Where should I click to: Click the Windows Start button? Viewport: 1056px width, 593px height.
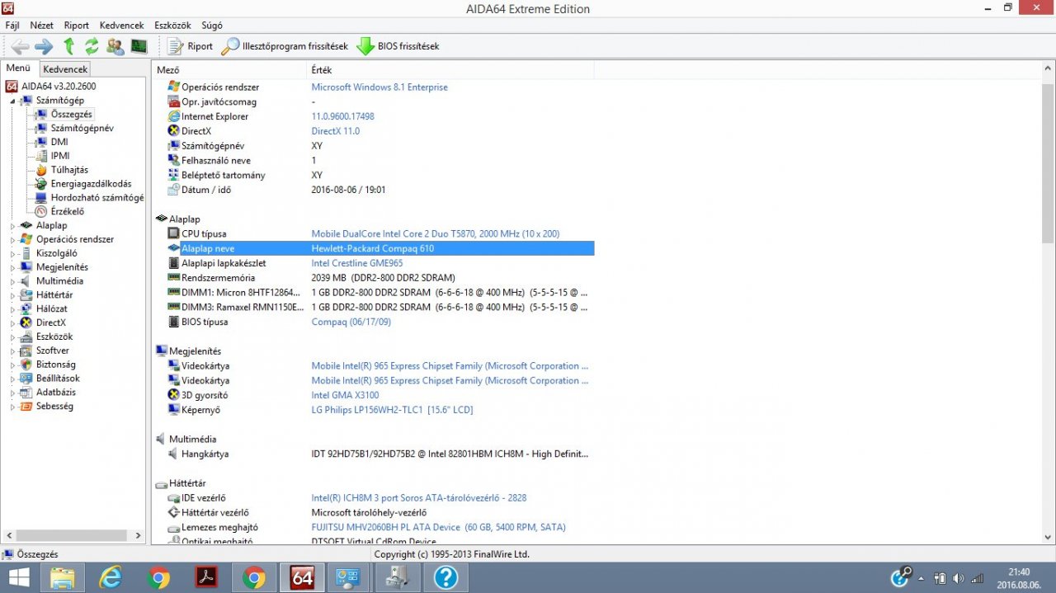(x=19, y=577)
